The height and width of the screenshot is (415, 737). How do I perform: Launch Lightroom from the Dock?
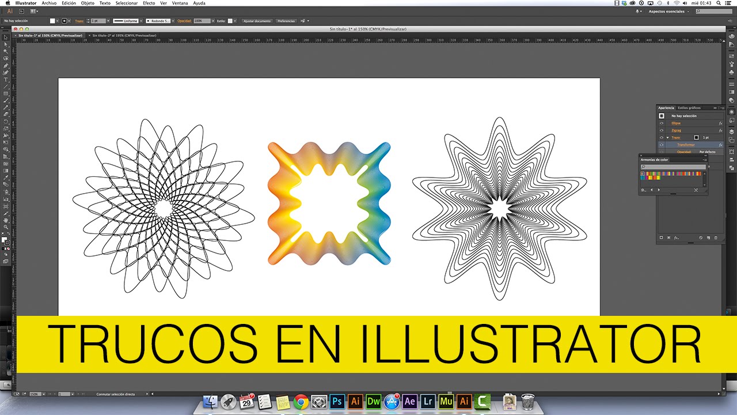[x=428, y=401]
